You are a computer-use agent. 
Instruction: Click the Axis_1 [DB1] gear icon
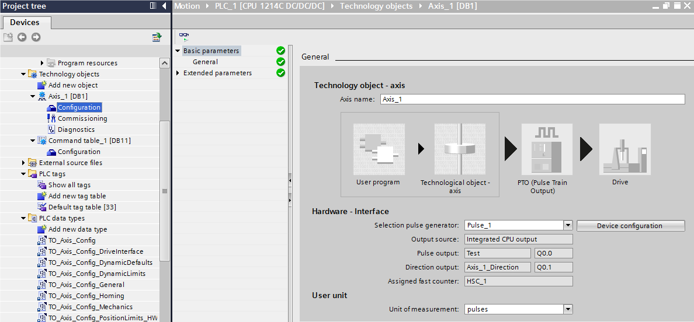(x=43, y=96)
